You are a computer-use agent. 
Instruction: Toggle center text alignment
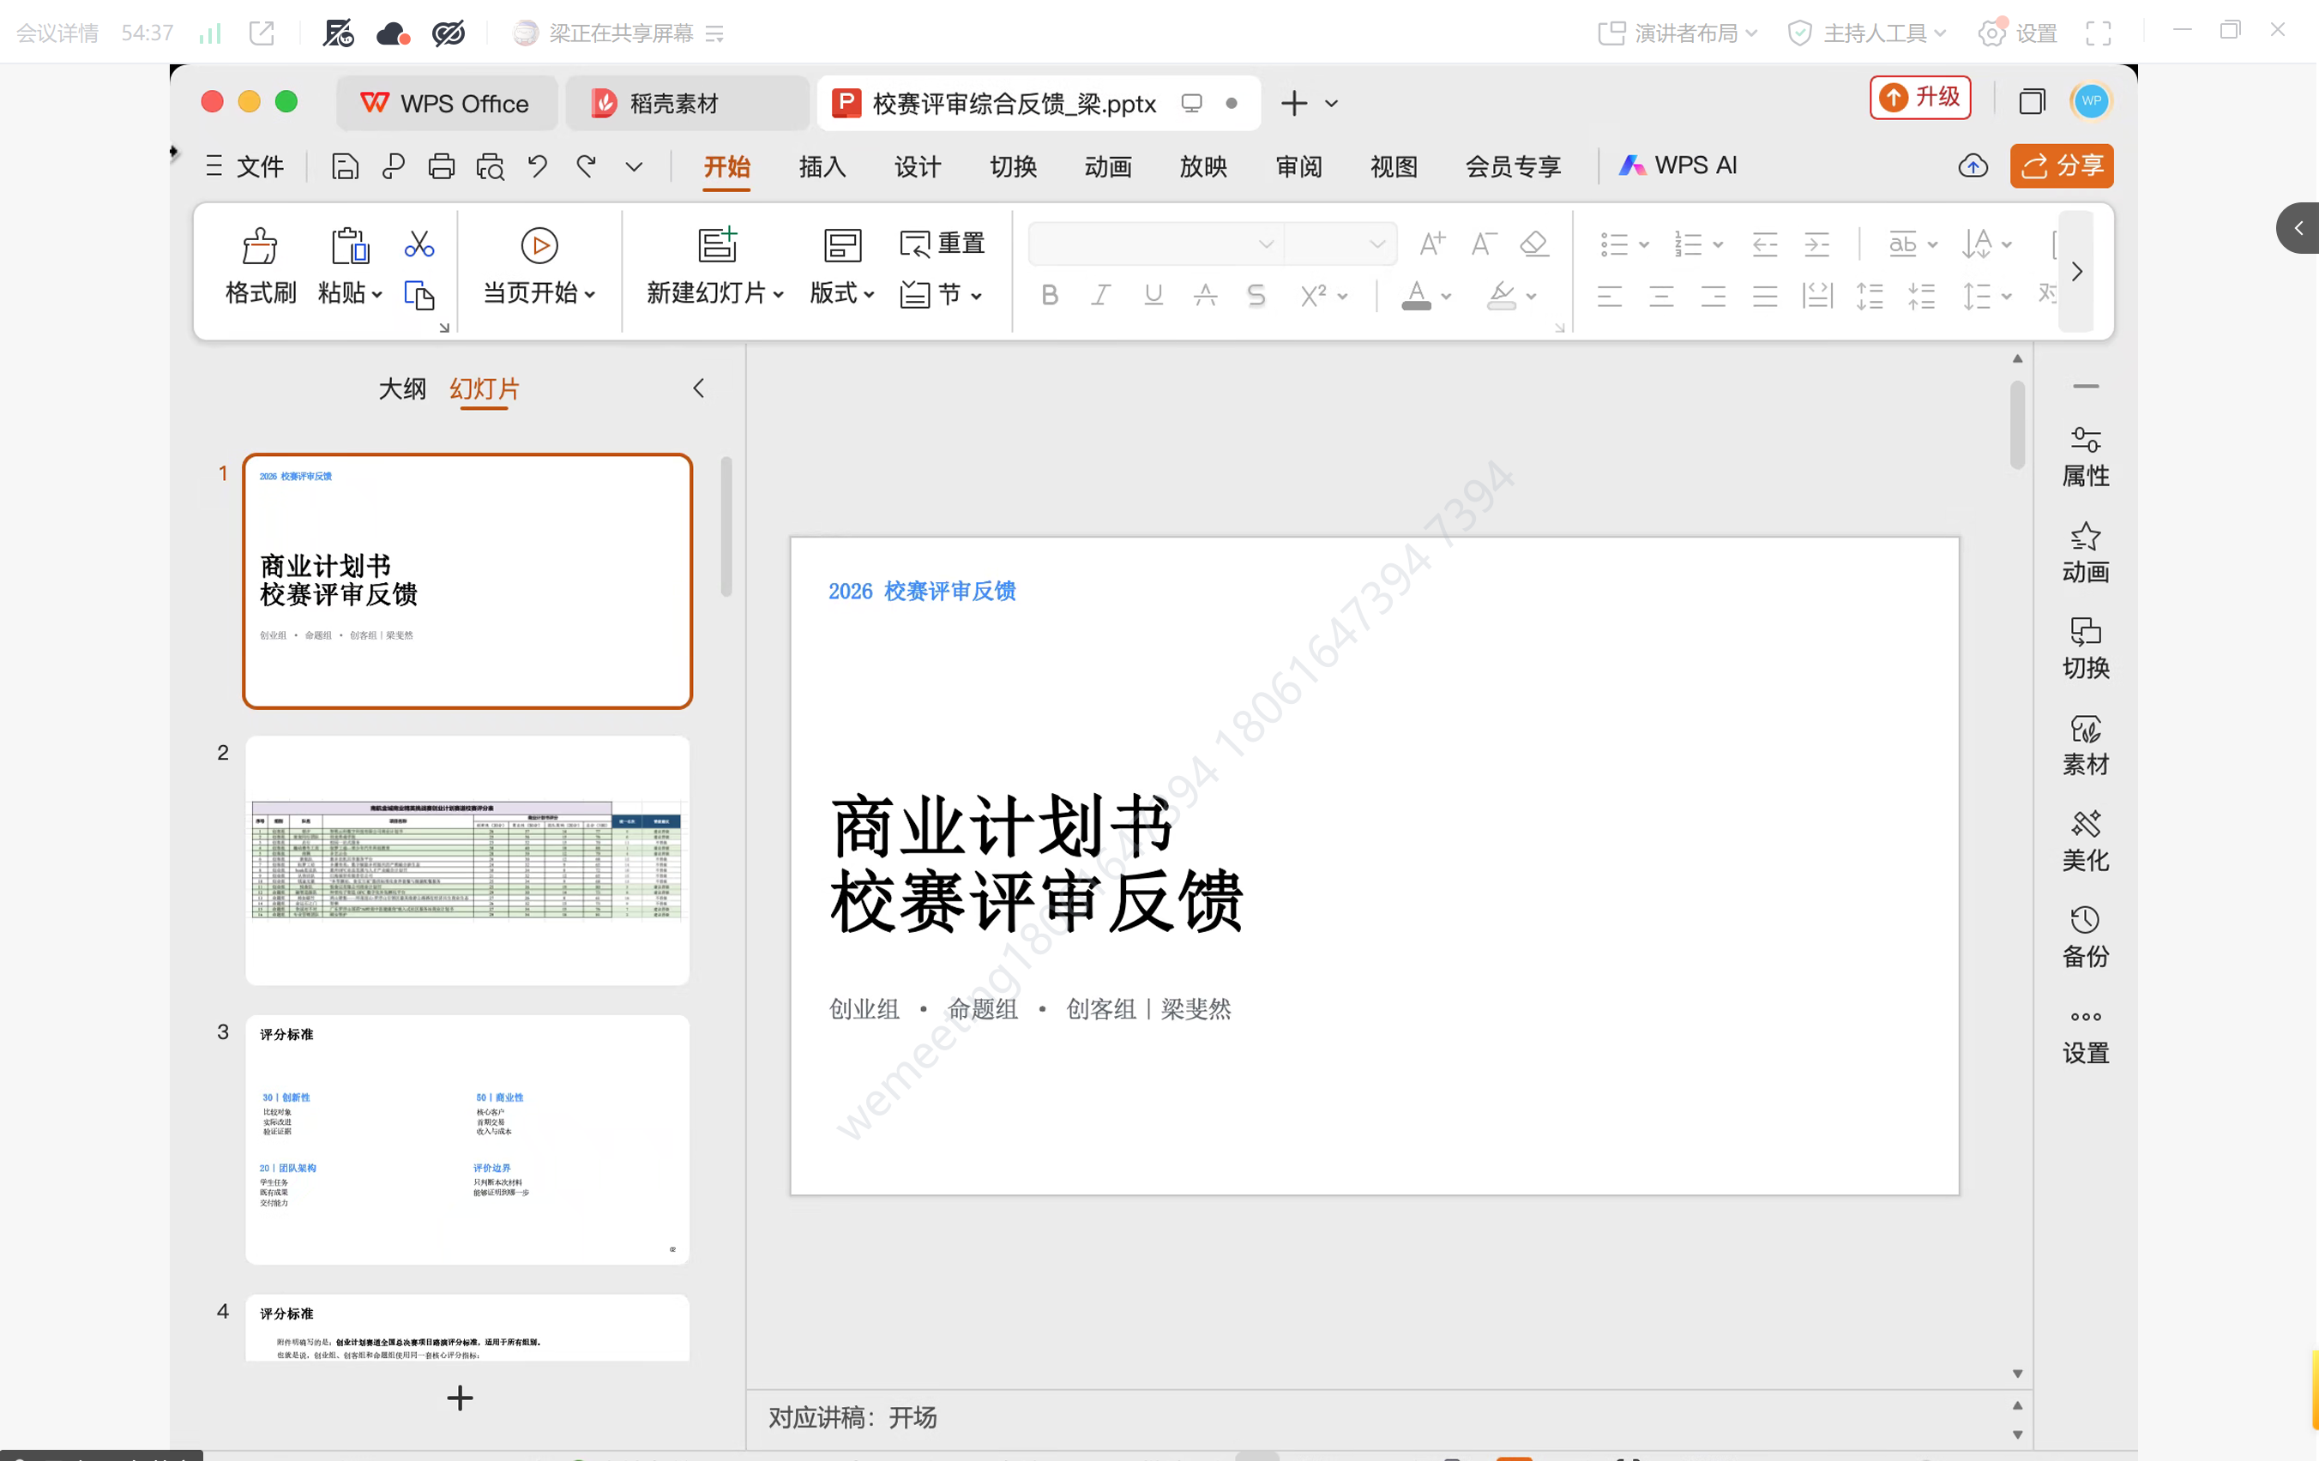pos(1661,296)
